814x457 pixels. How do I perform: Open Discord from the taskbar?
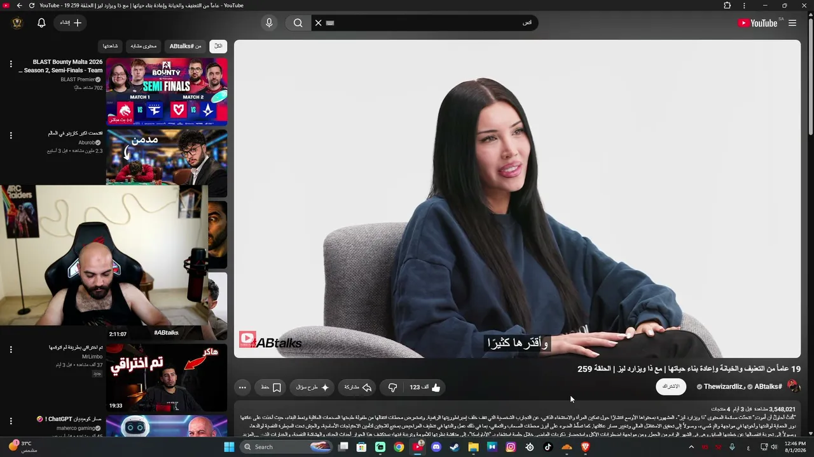(x=436, y=447)
